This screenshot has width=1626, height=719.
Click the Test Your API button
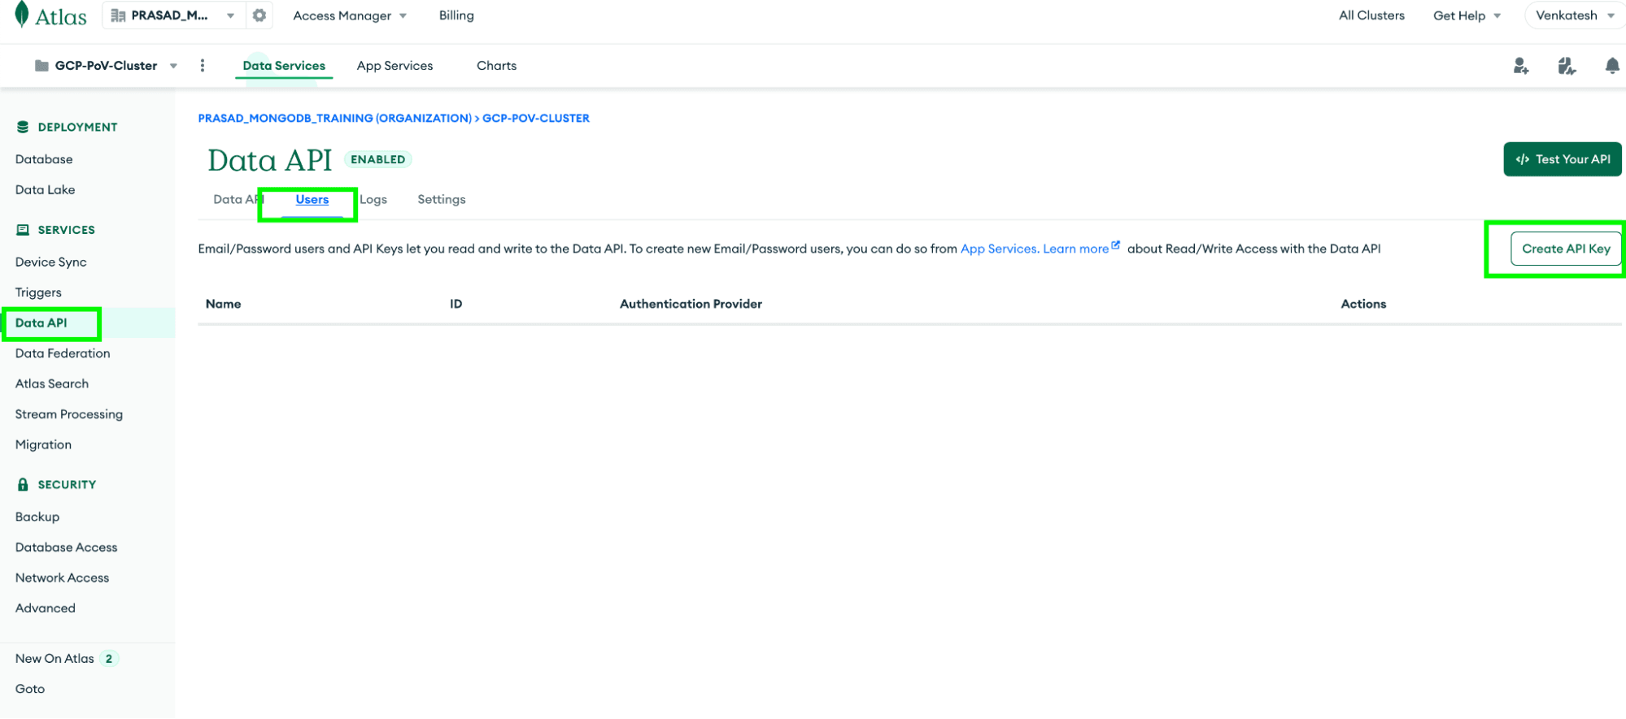(1563, 159)
